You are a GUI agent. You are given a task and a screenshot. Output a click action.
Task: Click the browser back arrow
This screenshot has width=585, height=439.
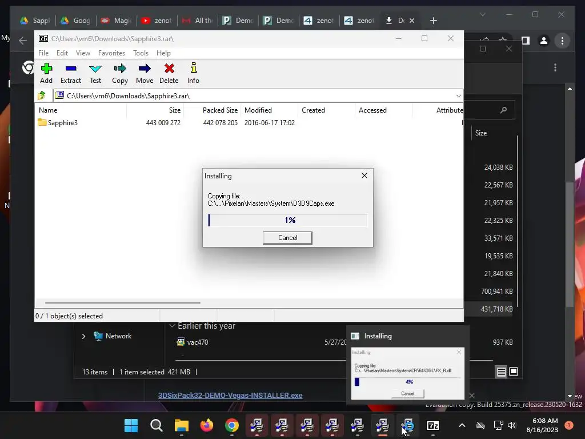[23, 41]
